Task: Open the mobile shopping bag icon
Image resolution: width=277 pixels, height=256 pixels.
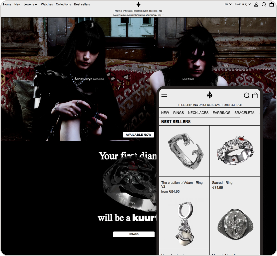Action: 255,95
